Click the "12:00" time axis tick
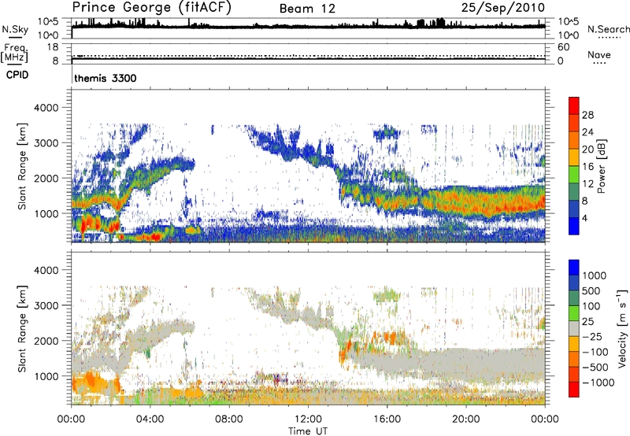The height and width of the screenshot is (436, 630). pyautogui.click(x=308, y=419)
